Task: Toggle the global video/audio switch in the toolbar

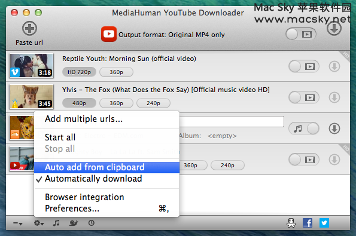Action: [301, 34]
